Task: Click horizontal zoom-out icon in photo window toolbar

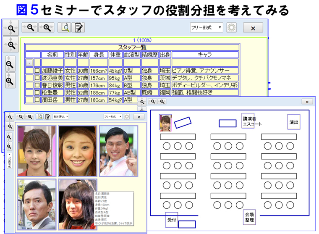Action: point(21,116)
